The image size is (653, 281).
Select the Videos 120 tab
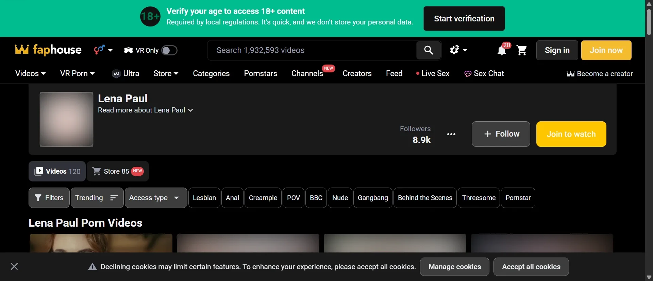pyautogui.click(x=57, y=171)
